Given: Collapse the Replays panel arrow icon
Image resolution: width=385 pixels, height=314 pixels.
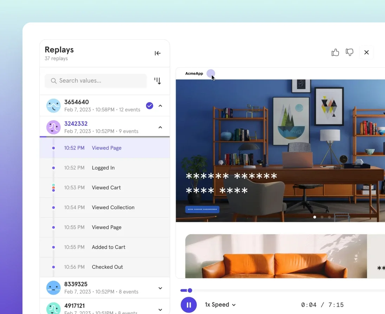Looking at the screenshot, I should pyautogui.click(x=158, y=53).
